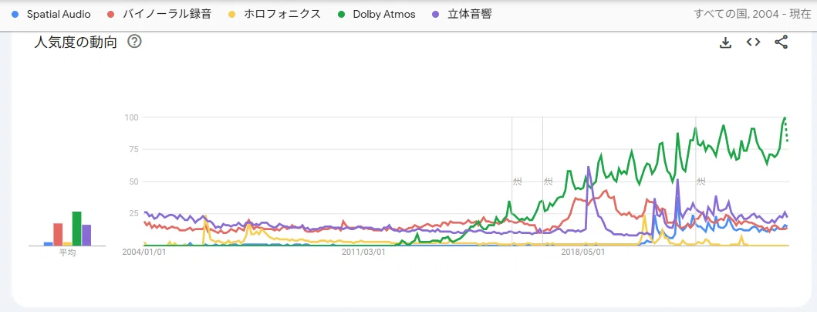Click the first 注 note marker icon
Viewport: 817px width, 312px height.
point(517,181)
